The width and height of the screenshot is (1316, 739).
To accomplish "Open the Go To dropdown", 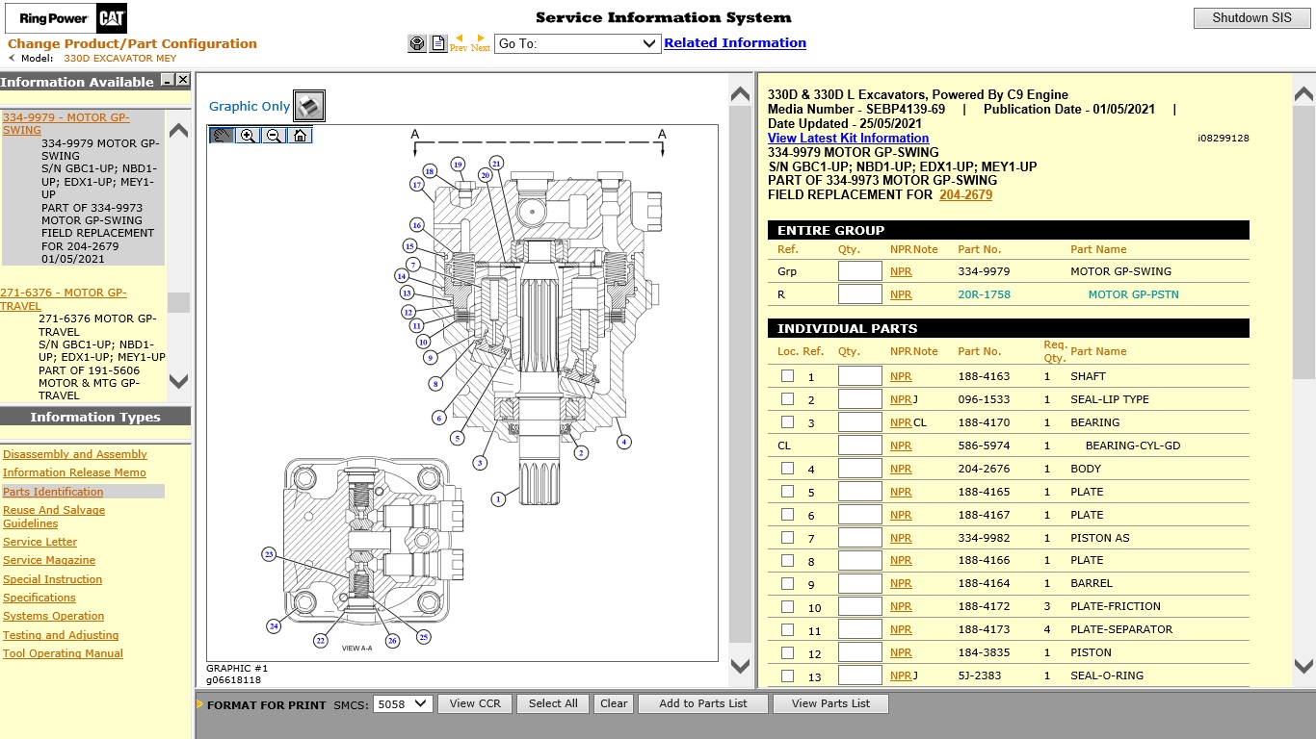I will pos(576,43).
